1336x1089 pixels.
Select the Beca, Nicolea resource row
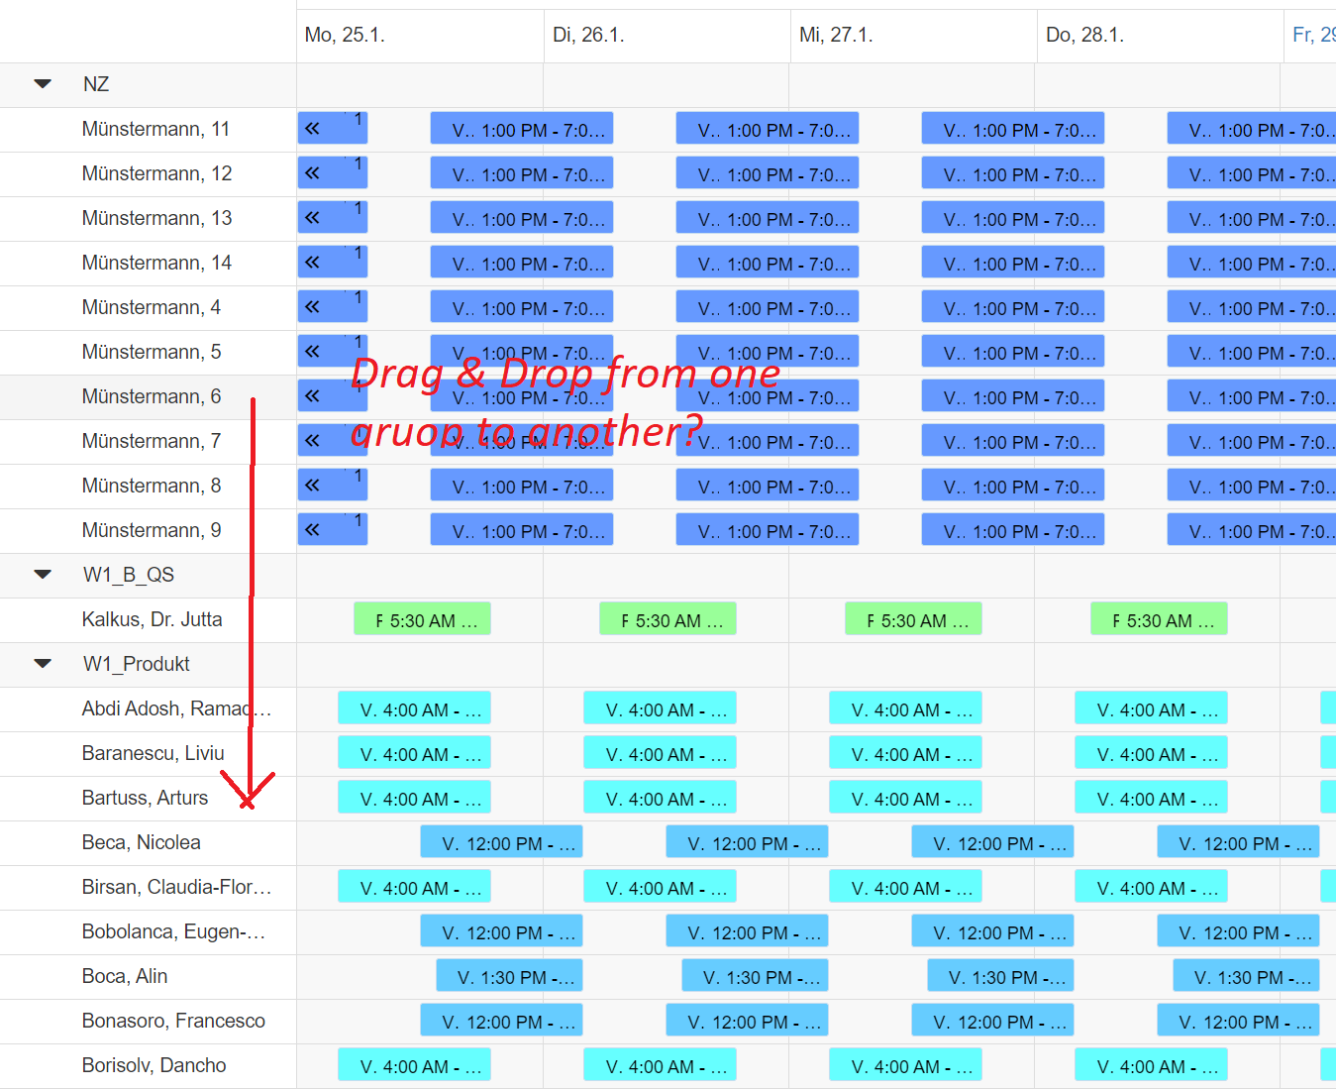141,843
